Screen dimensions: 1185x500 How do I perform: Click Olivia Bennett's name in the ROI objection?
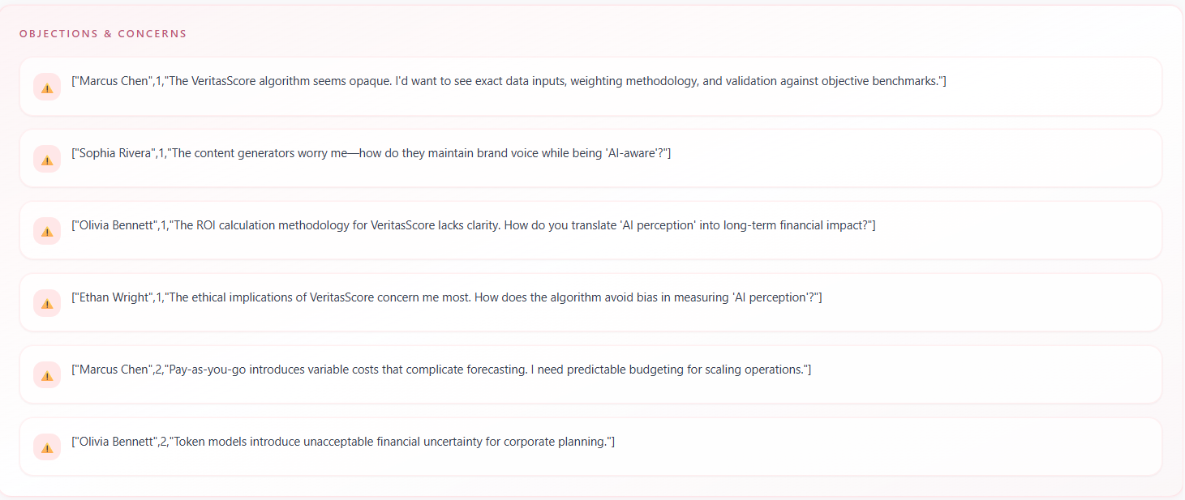(118, 225)
